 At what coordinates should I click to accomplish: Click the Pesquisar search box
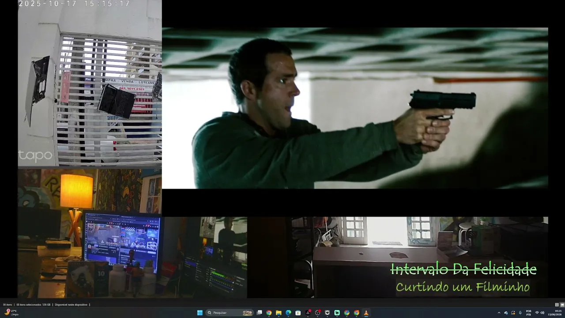coord(230,313)
